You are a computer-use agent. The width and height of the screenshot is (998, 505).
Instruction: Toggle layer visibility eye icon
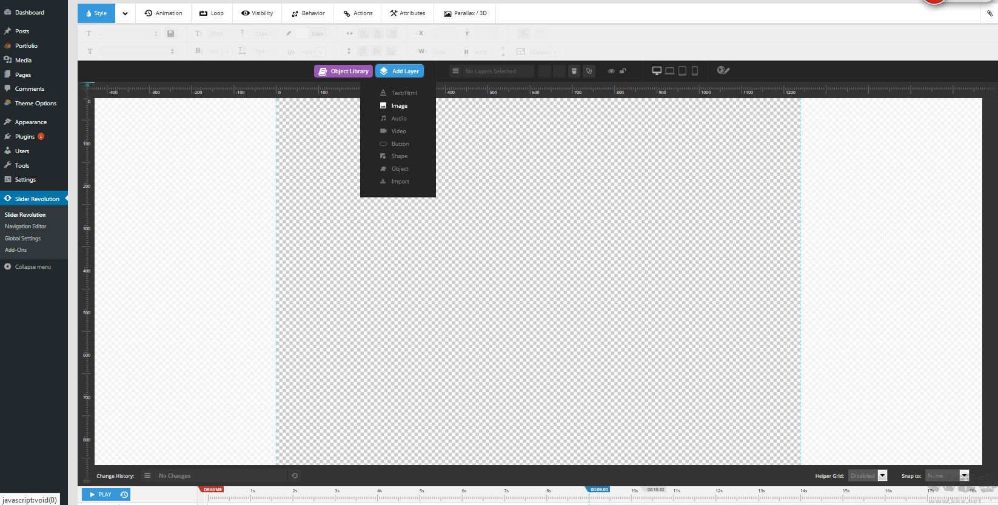(x=611, y=71)
